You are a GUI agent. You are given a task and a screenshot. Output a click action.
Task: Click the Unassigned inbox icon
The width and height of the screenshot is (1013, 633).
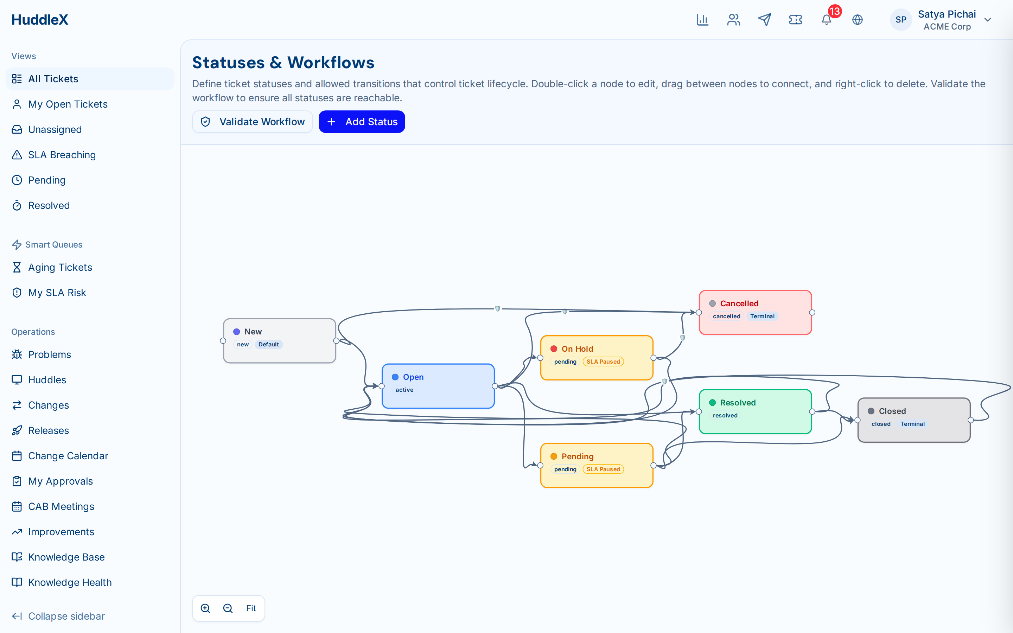17,129
